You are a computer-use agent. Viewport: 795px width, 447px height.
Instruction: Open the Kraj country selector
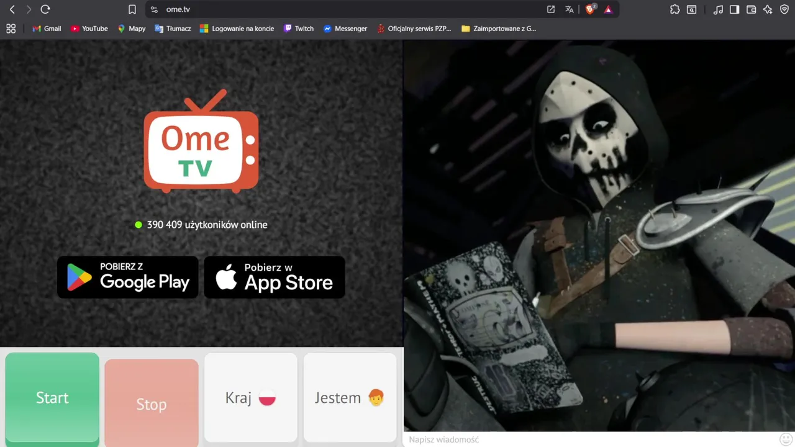(251, 397)
